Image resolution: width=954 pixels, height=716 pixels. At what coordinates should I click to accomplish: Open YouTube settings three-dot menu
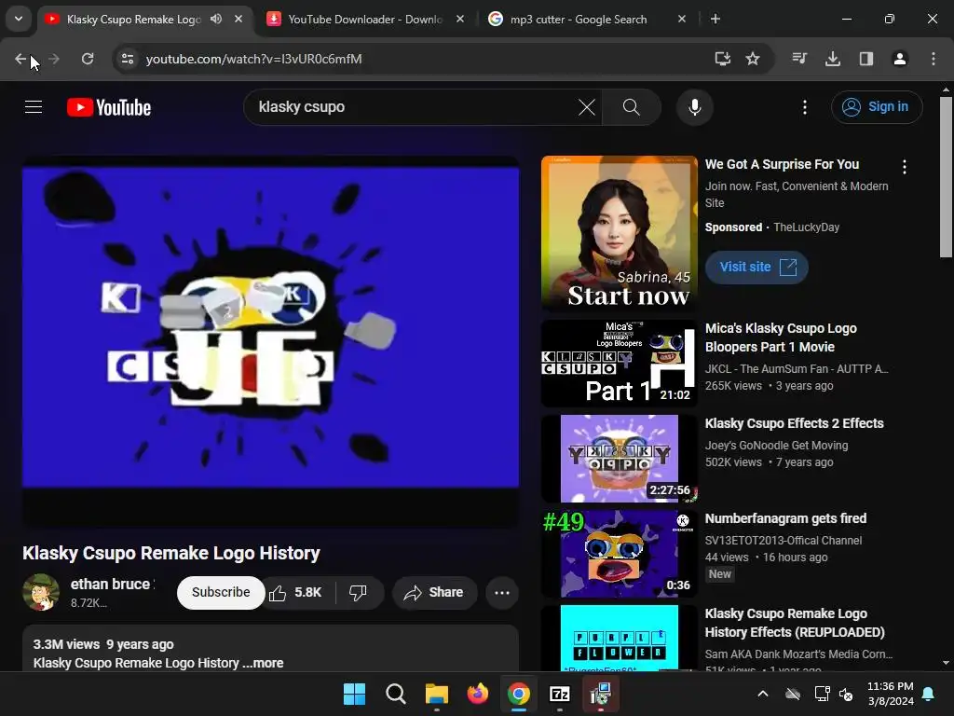pos(805,107)
